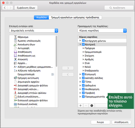The height and width of the screenshot is (128, 135).
Task: Open the Κύριες καρτέλες ribbon dropdown
Action: tap(102, 30)
